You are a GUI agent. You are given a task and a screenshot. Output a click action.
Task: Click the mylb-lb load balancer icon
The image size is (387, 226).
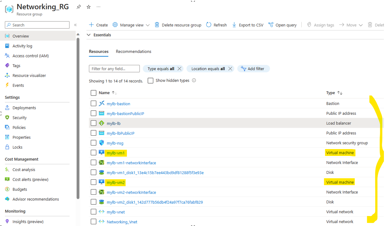[x=101, y=123]
